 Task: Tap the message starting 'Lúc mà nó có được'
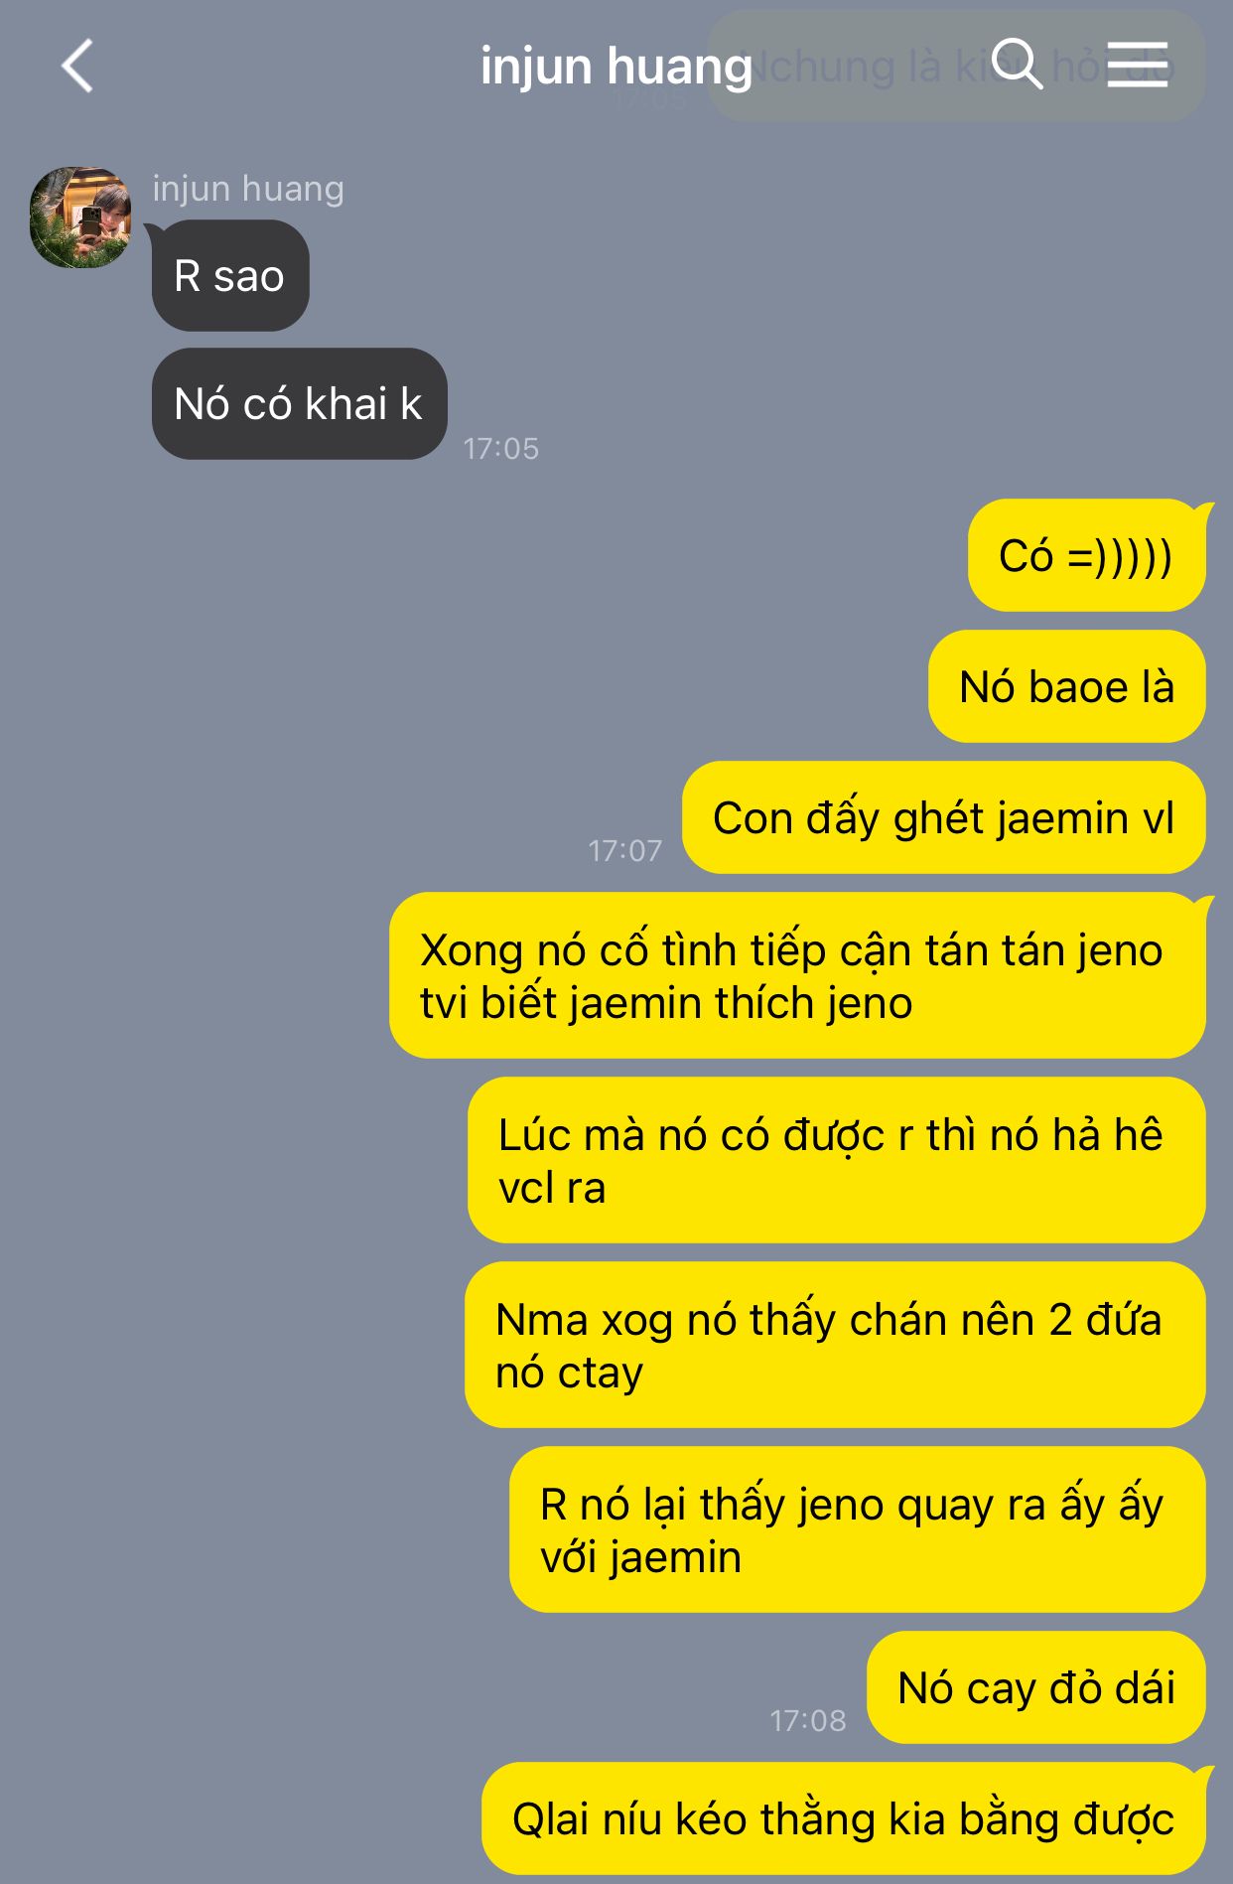click(x=837, y=1160)
